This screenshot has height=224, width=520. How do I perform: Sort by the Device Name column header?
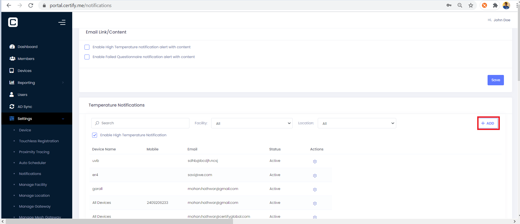(104, 149)
